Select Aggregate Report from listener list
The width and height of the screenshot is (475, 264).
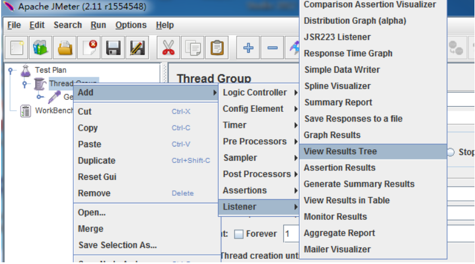[339, 233]
